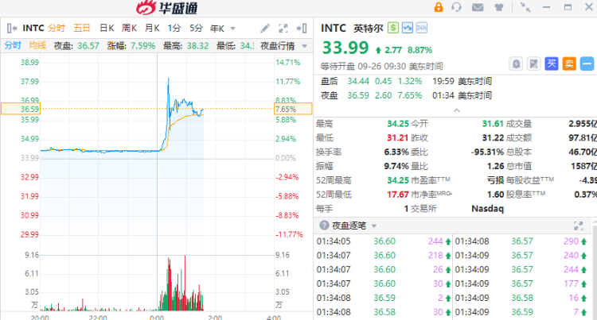This screenshot has height=320, width=597.
Task: Click the 委比 -95.31% value
Action: click(x=487, y=152)
